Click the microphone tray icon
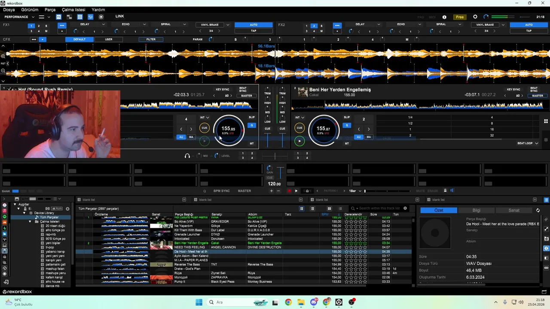The image size is (550, 309). click(505, 302)
